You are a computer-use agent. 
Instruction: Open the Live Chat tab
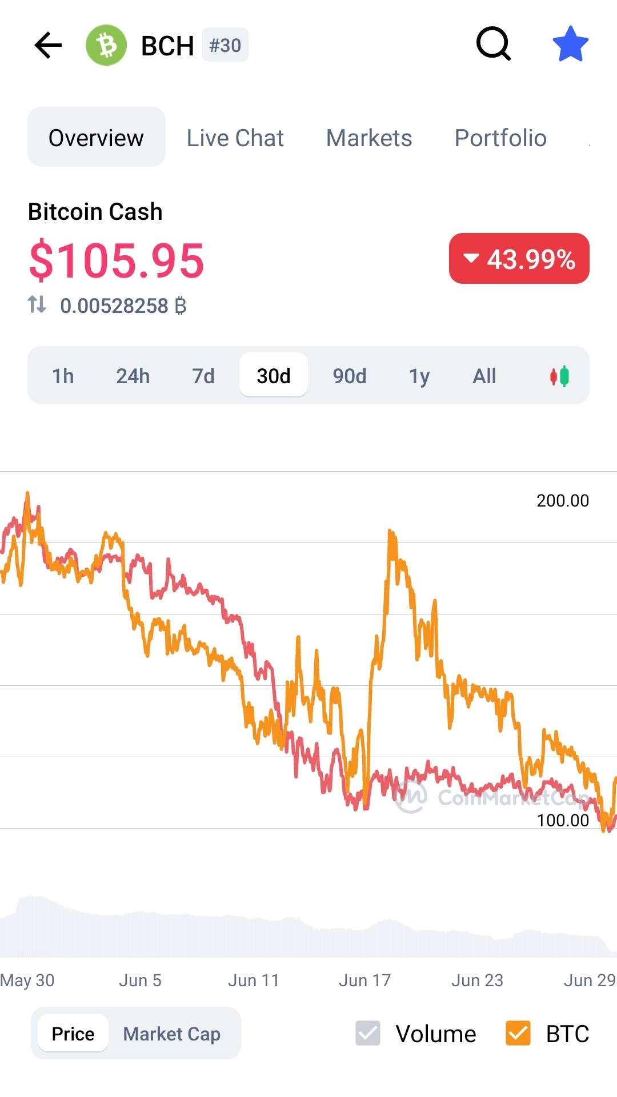(x=235, y=138)
